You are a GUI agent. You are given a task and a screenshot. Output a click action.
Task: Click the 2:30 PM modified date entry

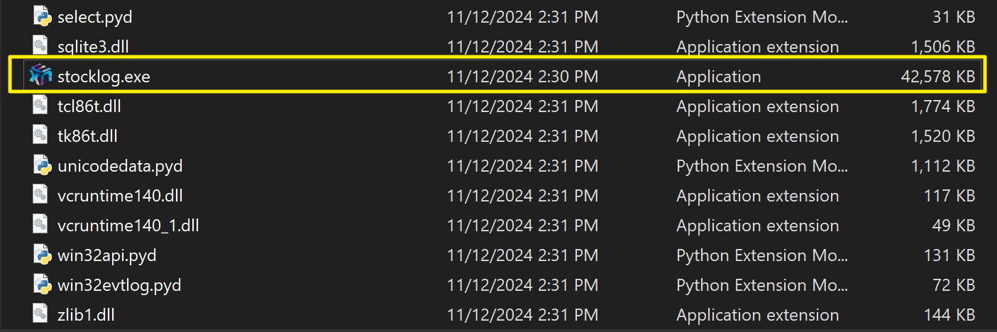click(522, 77)
